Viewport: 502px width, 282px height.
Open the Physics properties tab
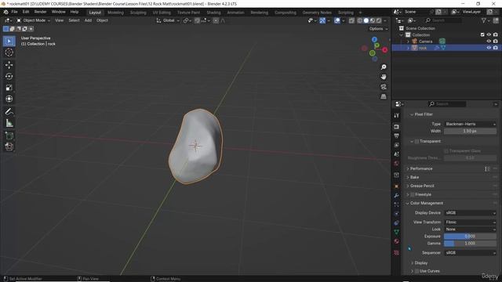[x=397, y=214]
